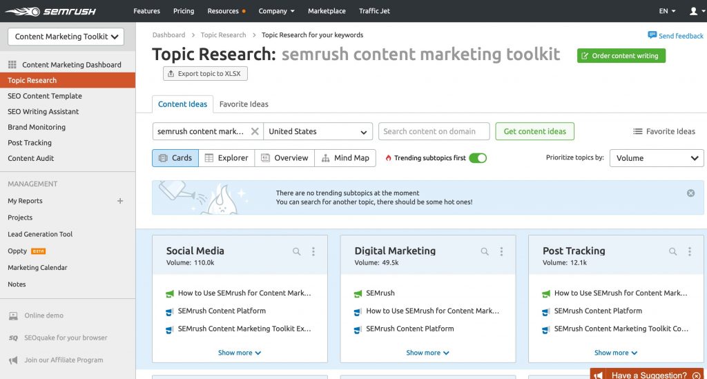This screenshot has height=379, width=707.
Task: Select the Cards view
Action: point(175,158)
